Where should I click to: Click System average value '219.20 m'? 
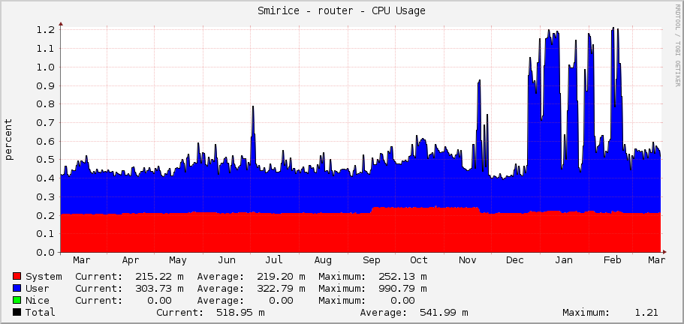coord(282,277)
